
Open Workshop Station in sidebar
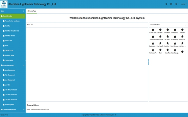[x=13, y=55]
